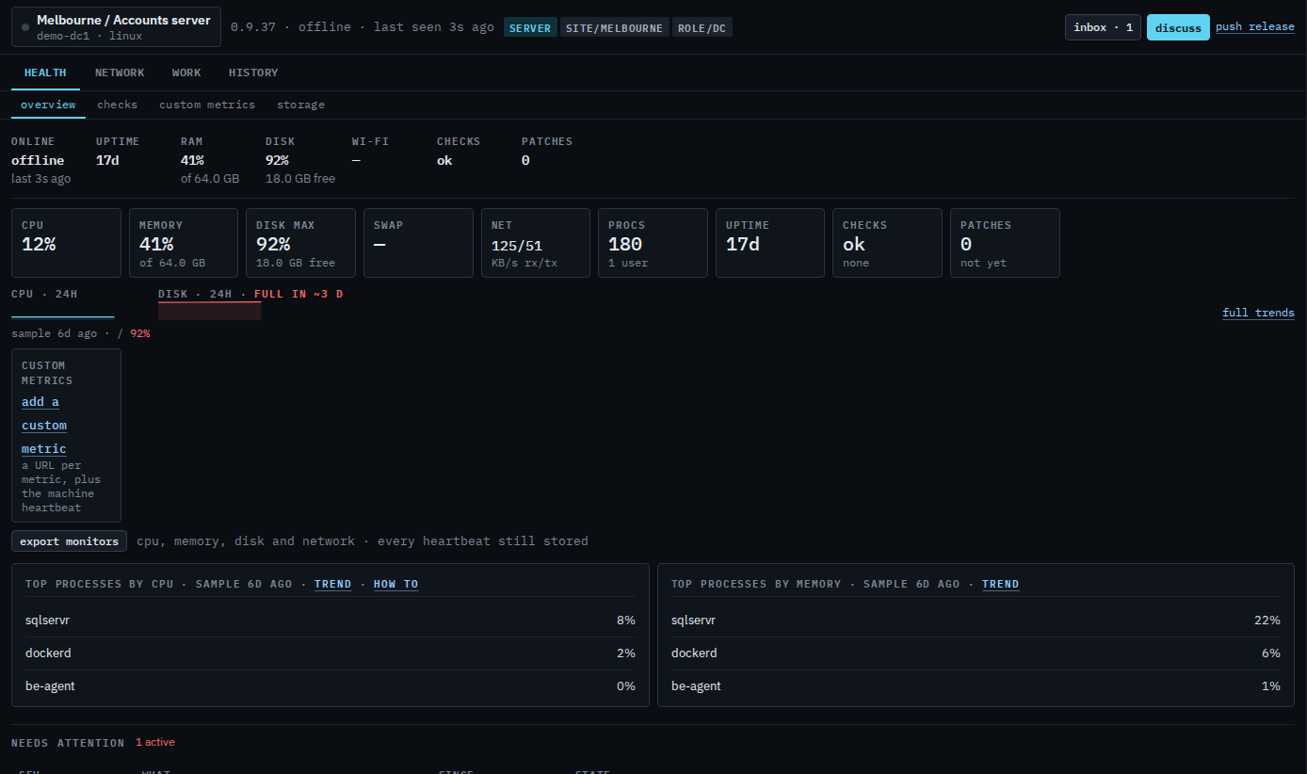This screenshot has width=1307, height=774.
Task: Follow the add a custom metric link
Action: (x=44, y=426)
